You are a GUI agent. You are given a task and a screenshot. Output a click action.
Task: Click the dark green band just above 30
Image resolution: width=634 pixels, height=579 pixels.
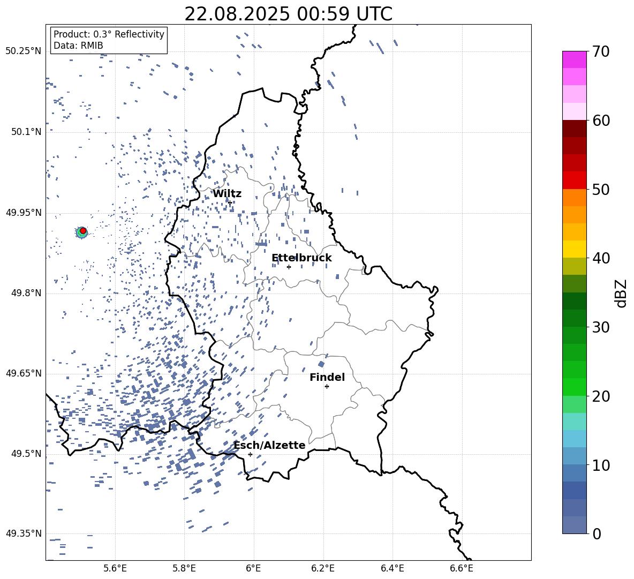(575, 318)
